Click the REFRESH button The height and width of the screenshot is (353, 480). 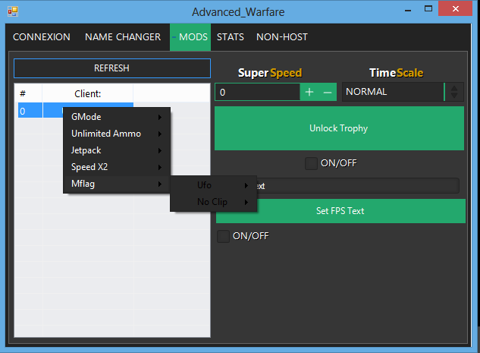click(x=112, y=68)
